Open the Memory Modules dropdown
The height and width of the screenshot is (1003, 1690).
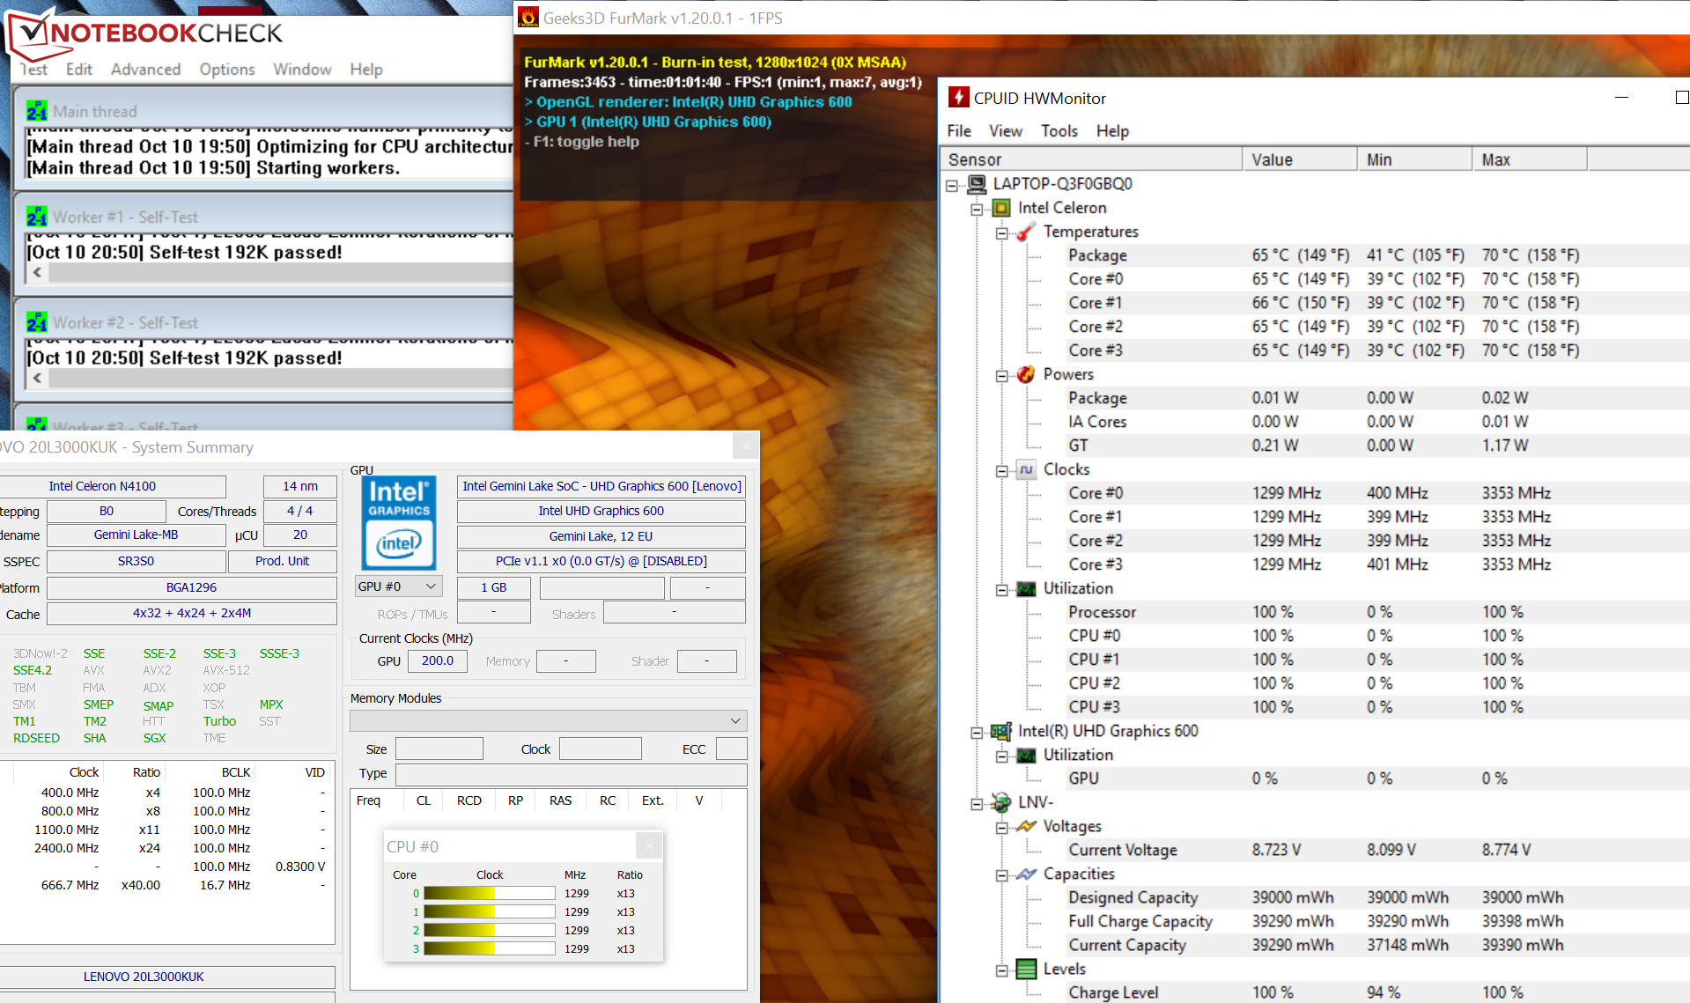549,720
